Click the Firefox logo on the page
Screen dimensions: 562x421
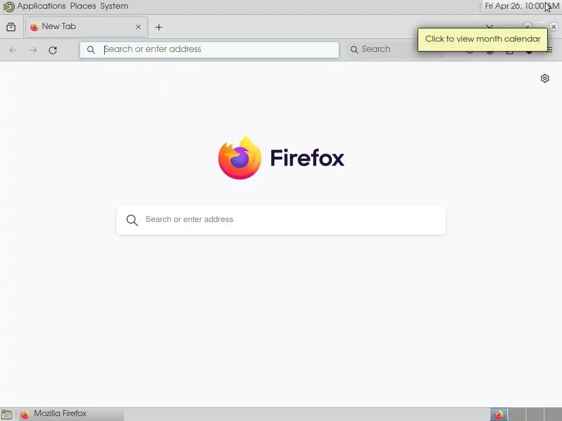282,158
